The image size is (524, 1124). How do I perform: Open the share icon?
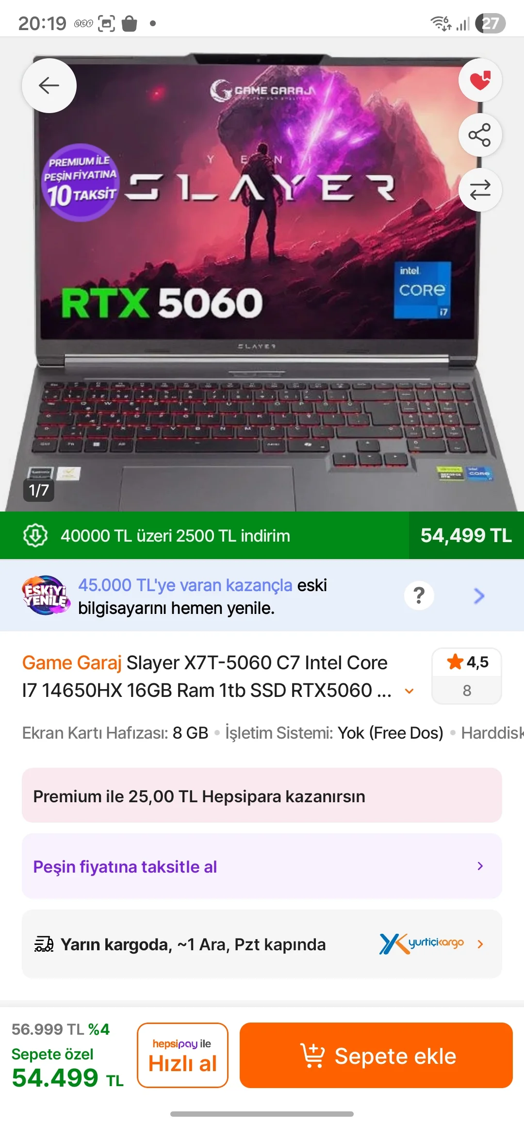click(480, 135)
